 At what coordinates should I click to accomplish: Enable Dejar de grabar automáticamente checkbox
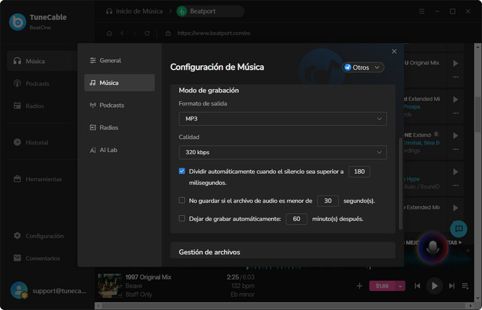click(182, 218)
